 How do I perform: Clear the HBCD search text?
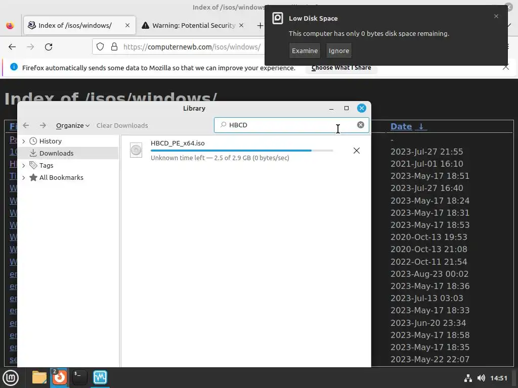click(360, 125)
